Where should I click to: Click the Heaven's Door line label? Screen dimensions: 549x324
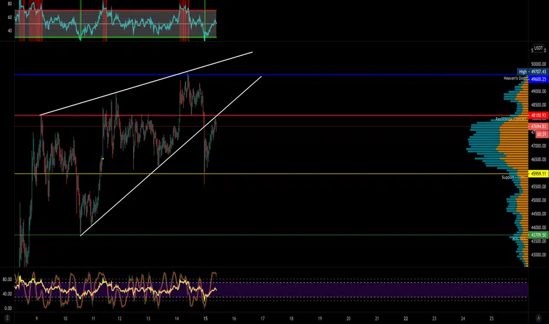click(x=515, y=78)
